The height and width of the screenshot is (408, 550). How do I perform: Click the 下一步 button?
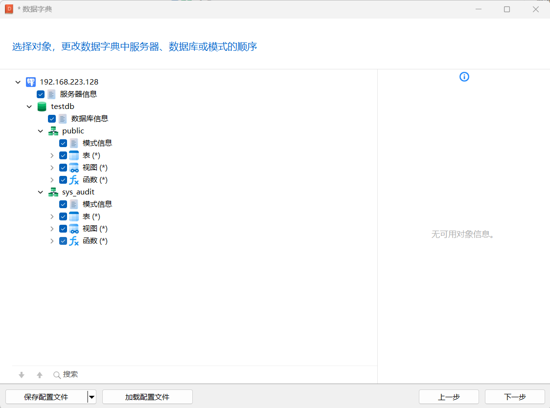(515, 397)
